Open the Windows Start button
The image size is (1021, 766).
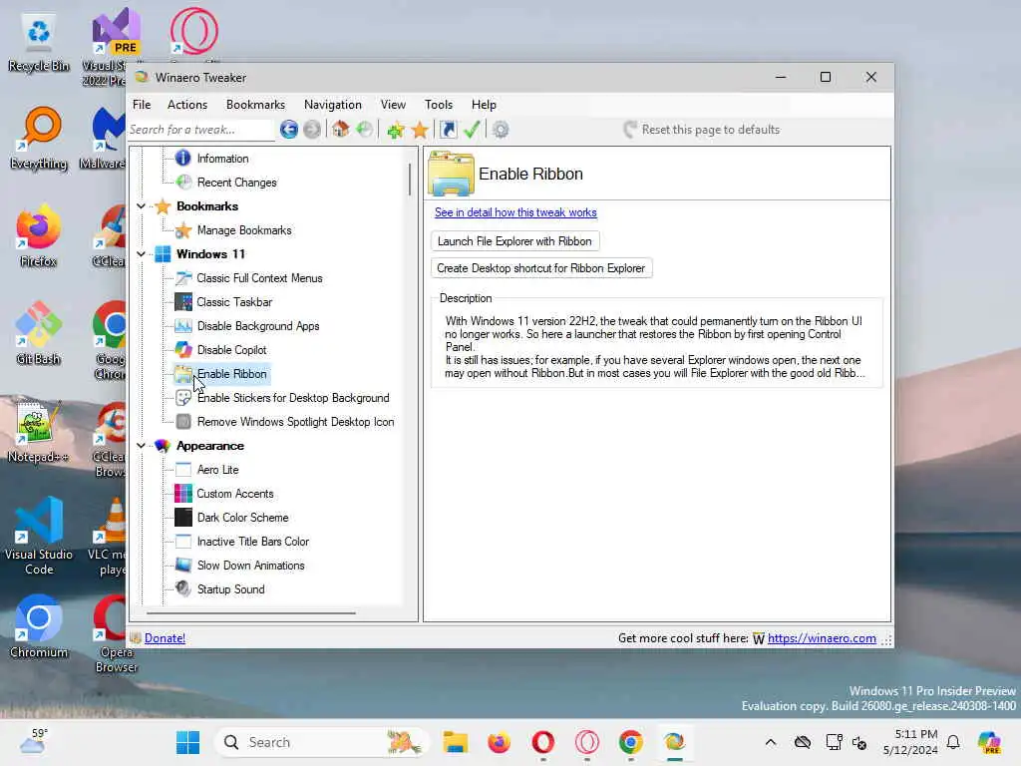tap(188, 742)
